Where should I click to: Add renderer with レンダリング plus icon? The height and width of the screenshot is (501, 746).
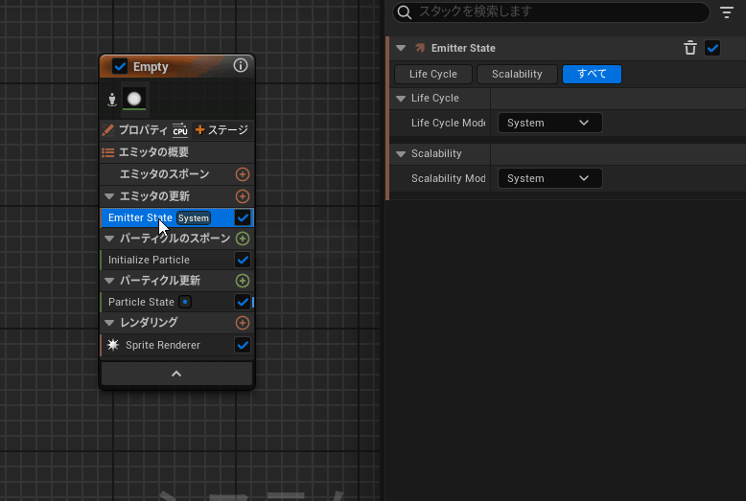pyautogui.click(x=243, y=323)
